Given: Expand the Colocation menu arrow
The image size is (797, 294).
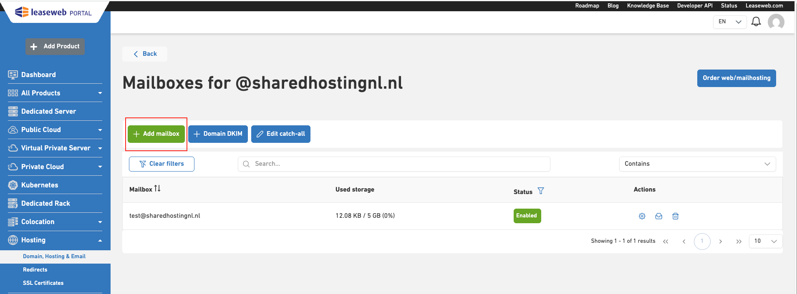Looking at the screenshot, I should pyautogui.click(x=100, y=222).
